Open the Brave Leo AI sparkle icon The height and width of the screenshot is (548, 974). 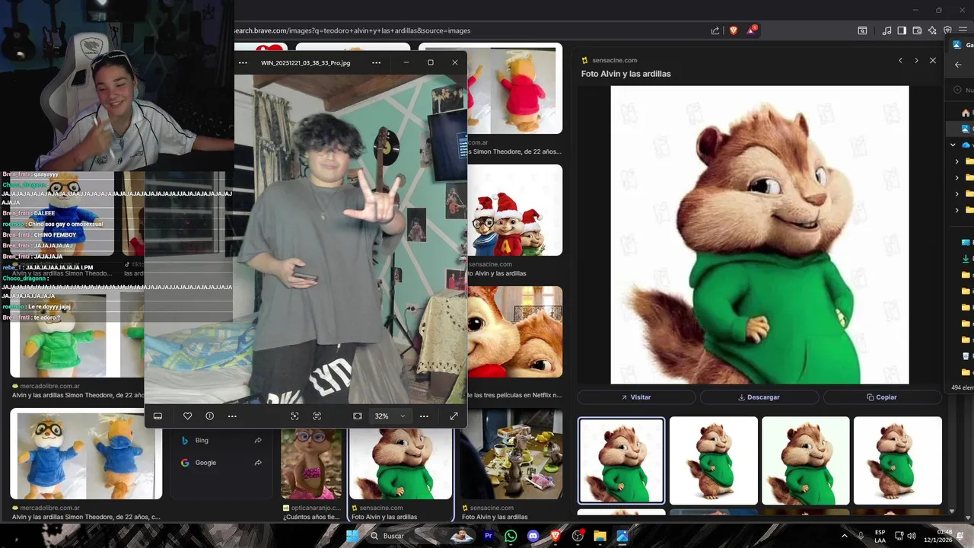coord(932,30)
